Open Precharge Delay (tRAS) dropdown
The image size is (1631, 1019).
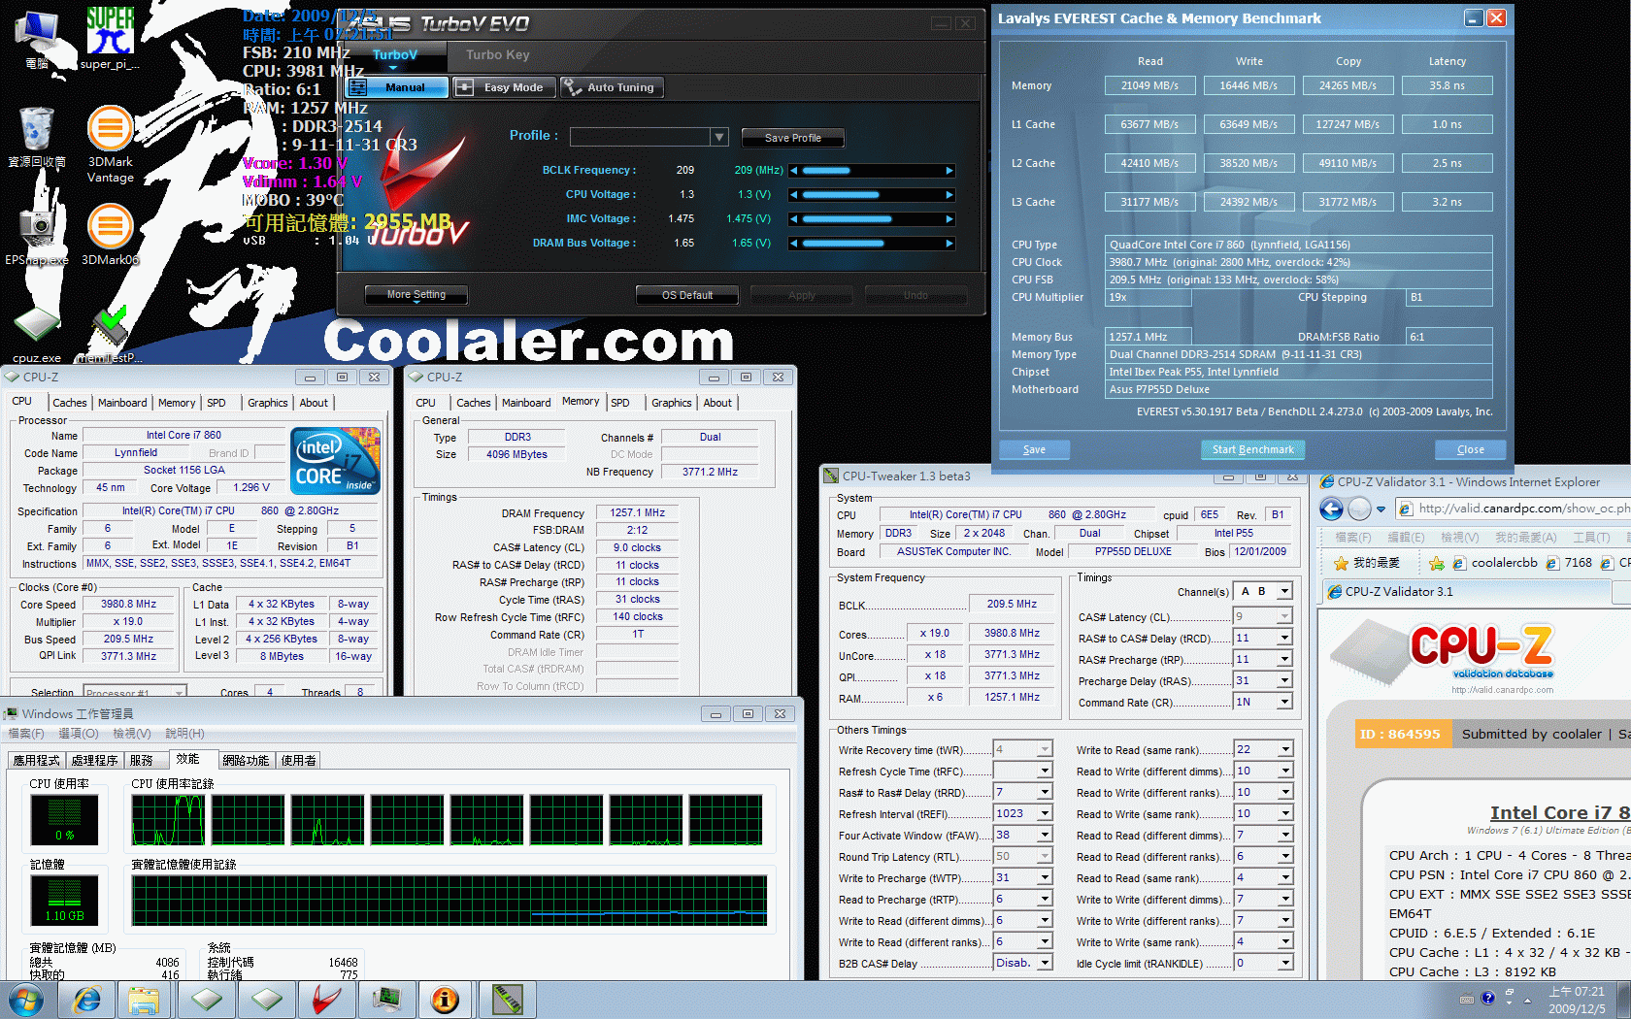(1284, 680)
